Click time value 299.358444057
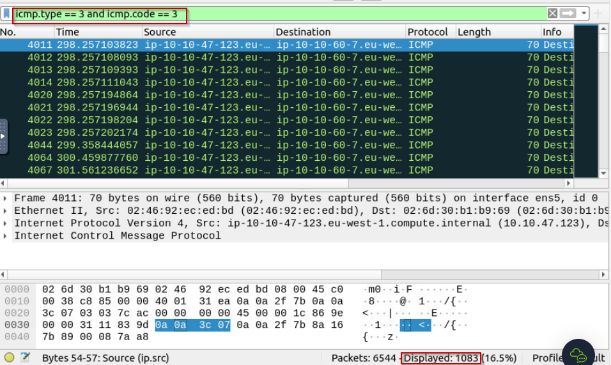The height and width of the screenshot is (365, 611). pos(97,145)
